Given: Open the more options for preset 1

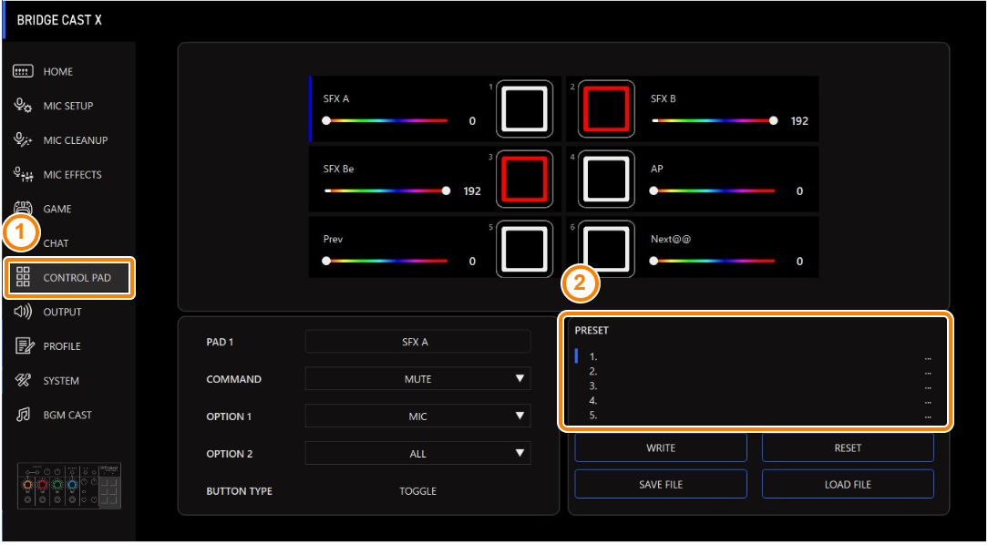Looking at the screenshot, I should 928,358.
